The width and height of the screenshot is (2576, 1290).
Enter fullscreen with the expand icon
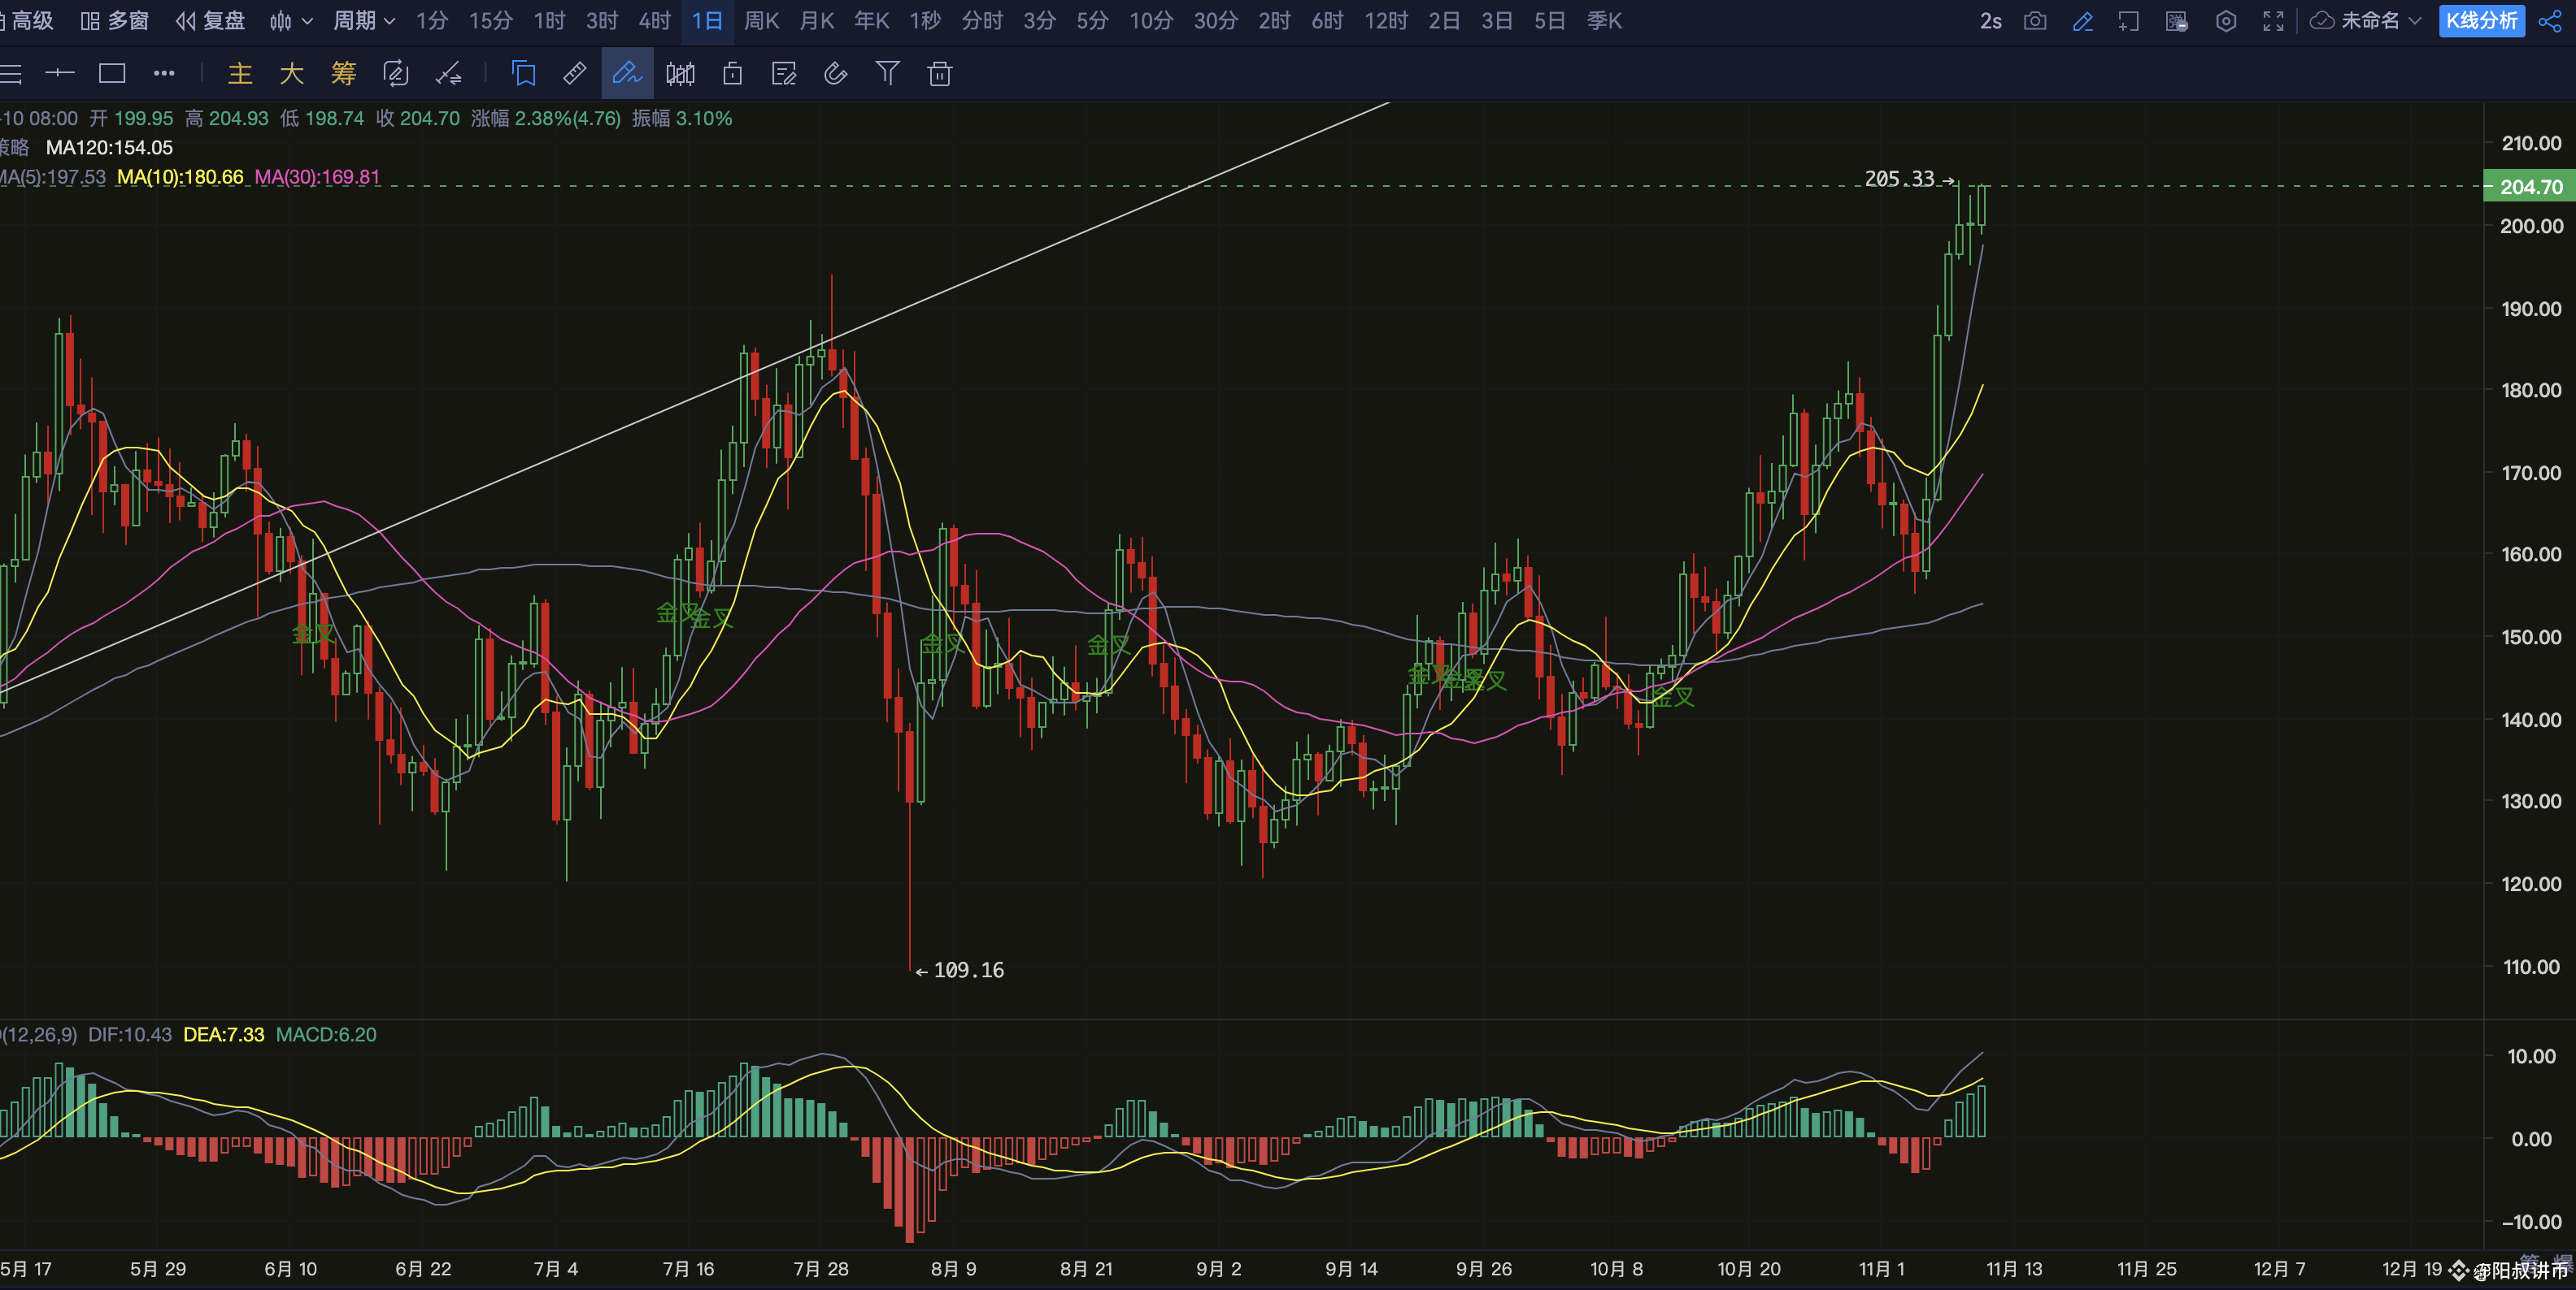tap(2274, 21)
